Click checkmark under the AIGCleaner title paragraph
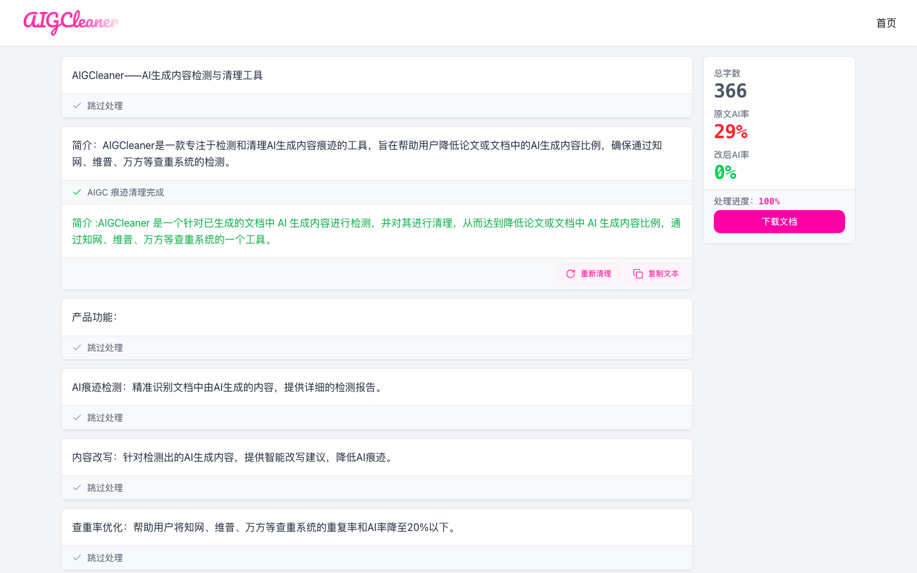917x573 pixels. click(x=77, y=106)
